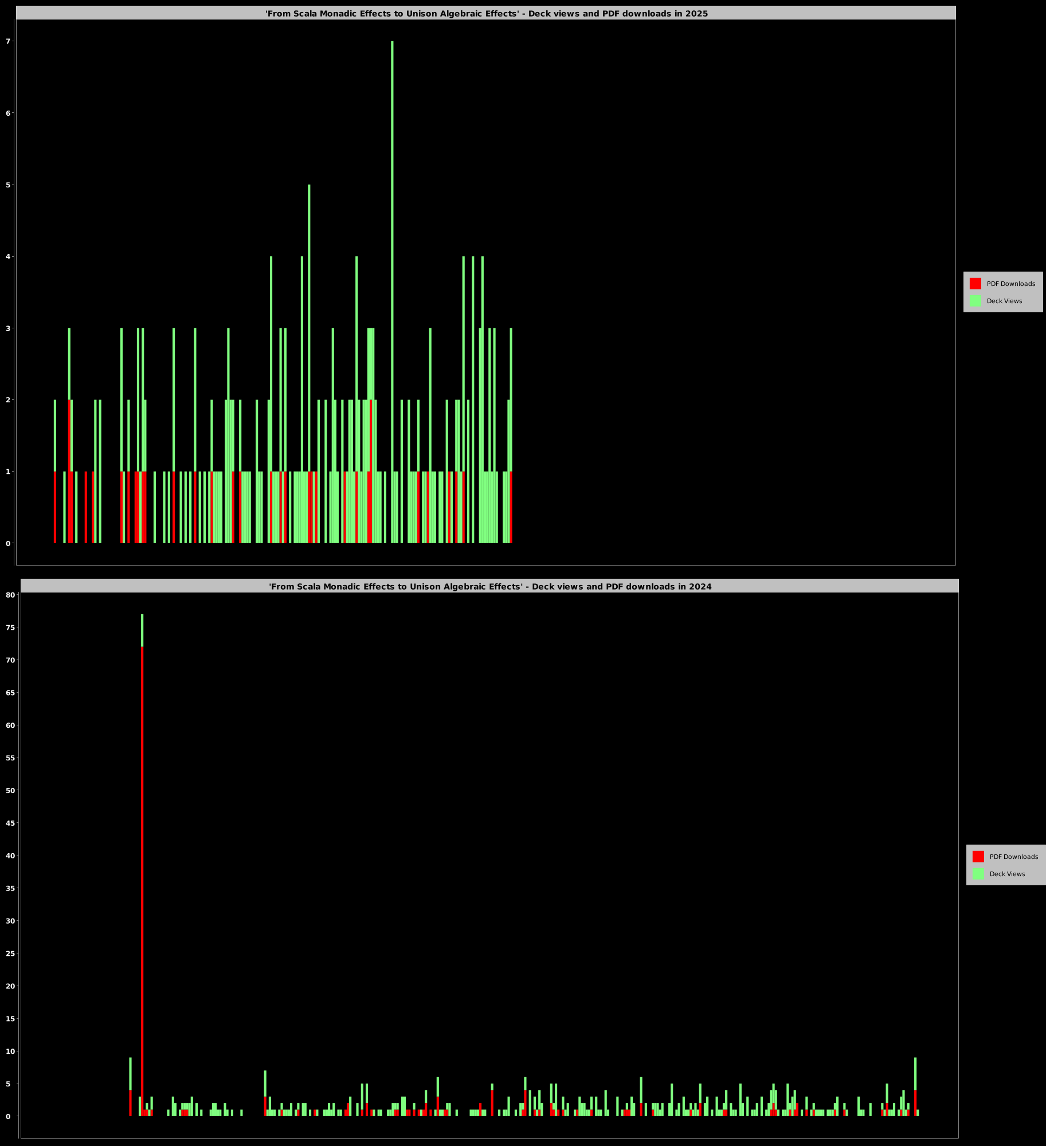
Task: Click the y-axis label 40 in 2024 chart
Action: 10,855
